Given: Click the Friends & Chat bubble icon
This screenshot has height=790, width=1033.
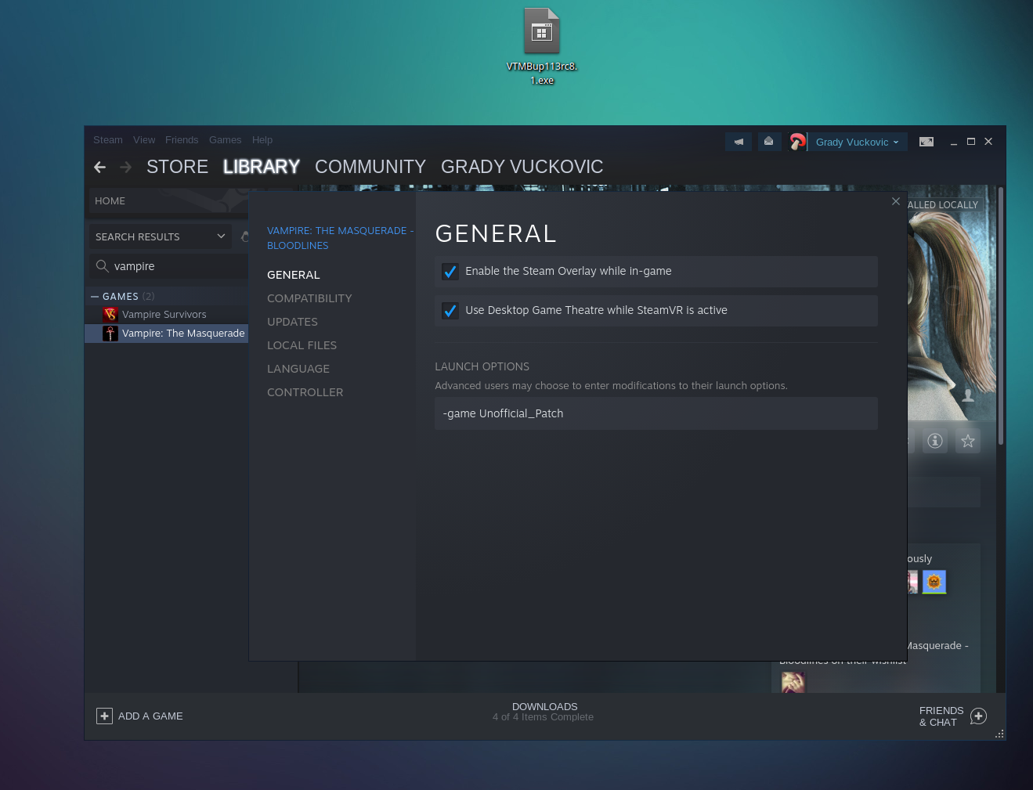Looking at the screenshot, I should tap(978, 716).
